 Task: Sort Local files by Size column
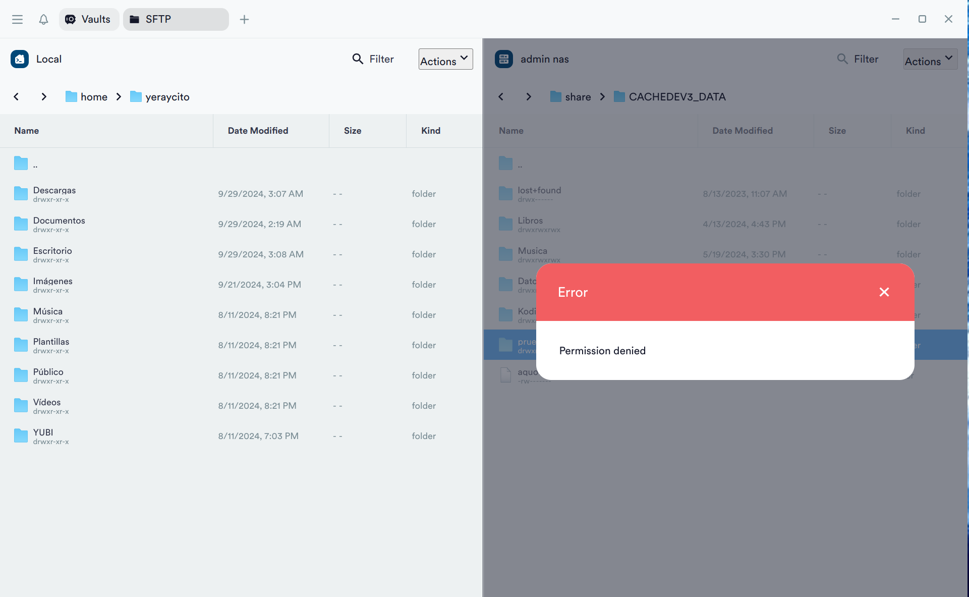click(352, 131)
